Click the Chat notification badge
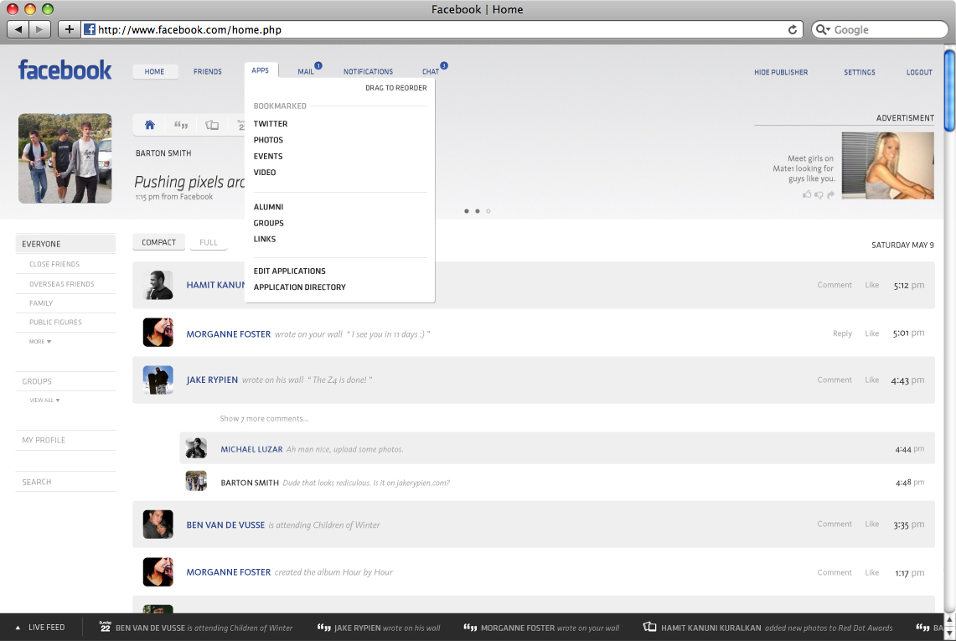Screen dimensions: 956x641 click(444, 65)
